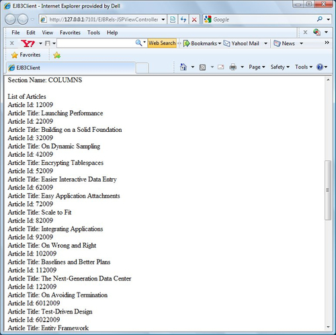Click text 'Article Title: Test-Driven Design'

click(50, 311)
